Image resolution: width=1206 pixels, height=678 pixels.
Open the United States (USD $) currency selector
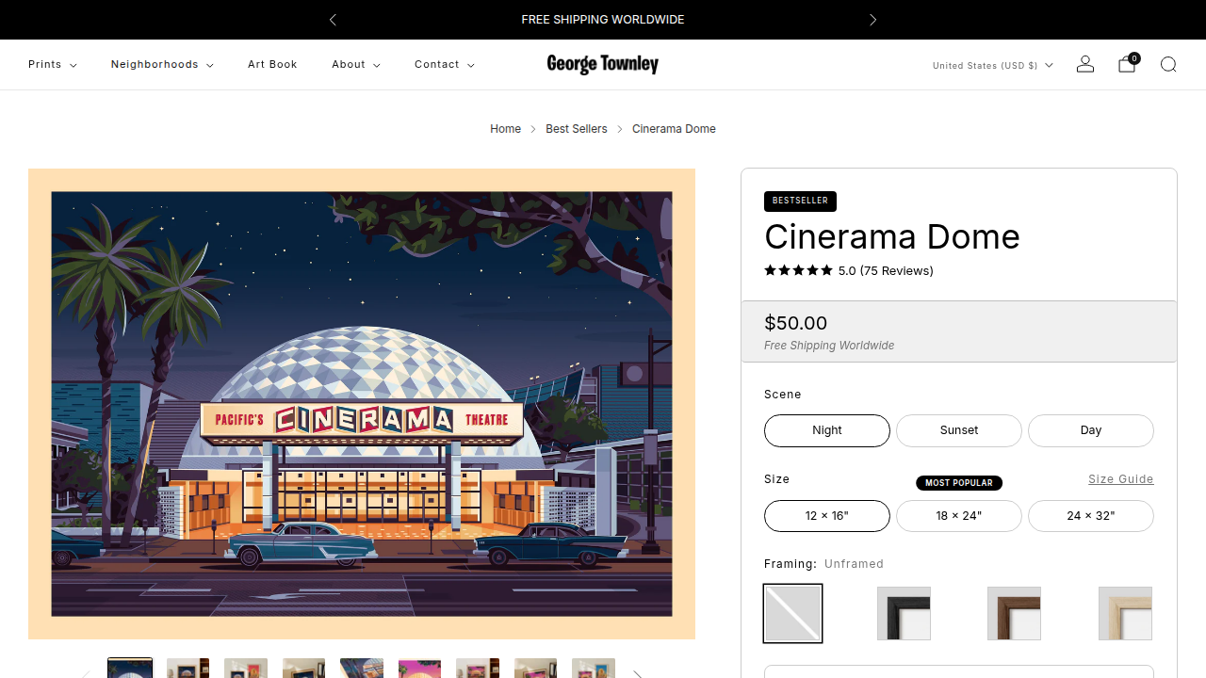[x=993, y=65]
